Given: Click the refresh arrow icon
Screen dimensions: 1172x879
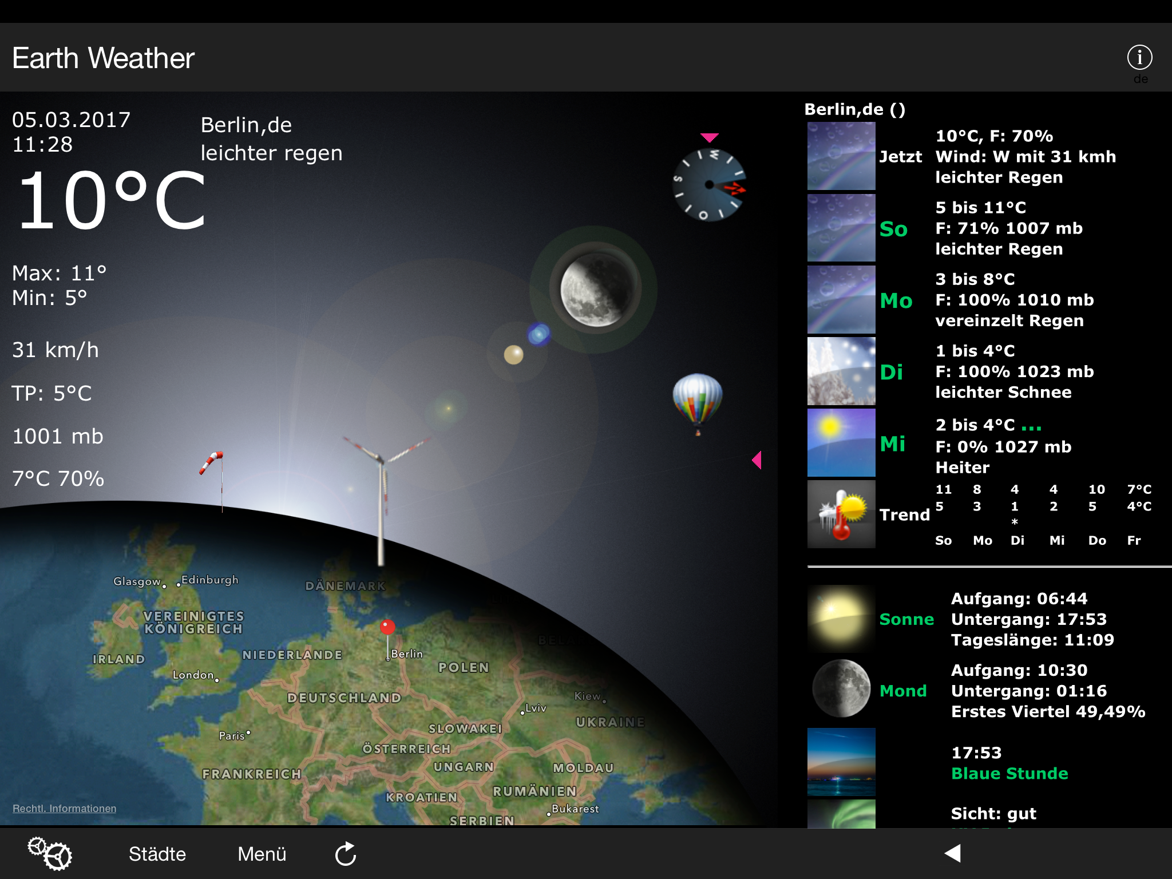Looking at the screenshot, I should [346, 854].
